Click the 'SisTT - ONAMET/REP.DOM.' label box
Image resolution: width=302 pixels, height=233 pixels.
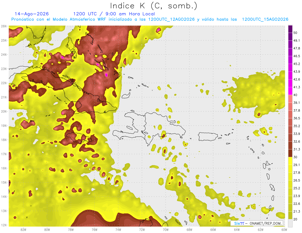257,223
